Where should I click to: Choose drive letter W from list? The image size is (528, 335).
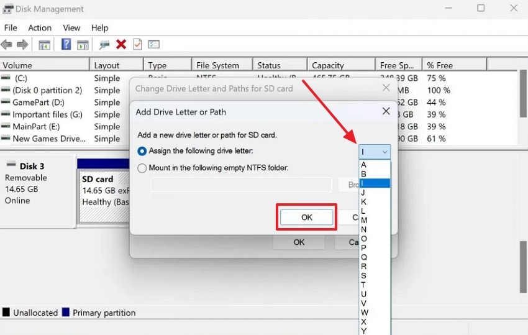pyautogui.click(x=375, y=313)
